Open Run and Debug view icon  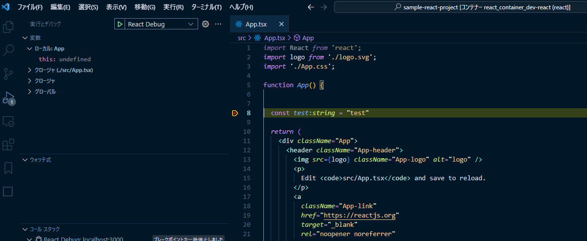coord(8,97)
